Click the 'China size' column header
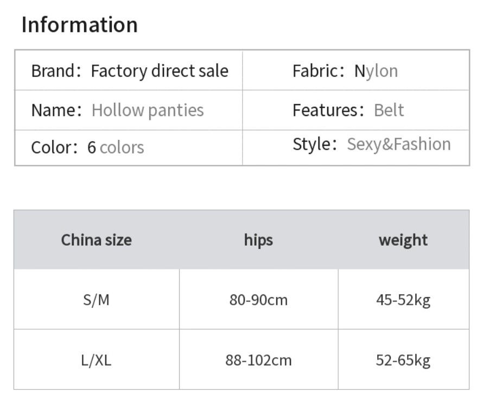The width and height of the screenshot is (483, 405). [x=96, y=240]
